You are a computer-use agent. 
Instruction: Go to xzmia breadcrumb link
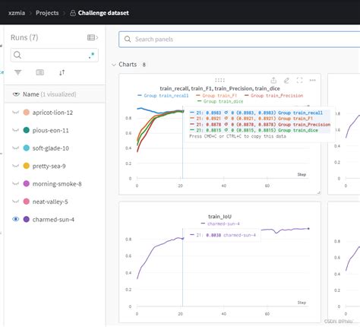click(17, 13)
